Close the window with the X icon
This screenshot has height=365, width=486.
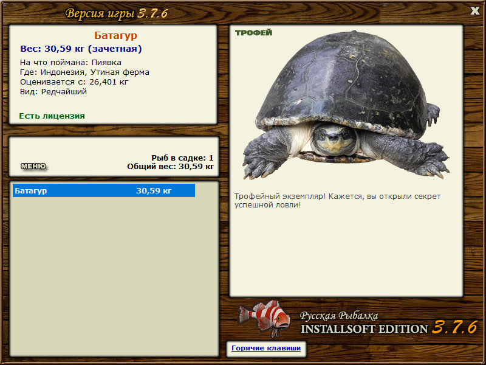(474, 11)
